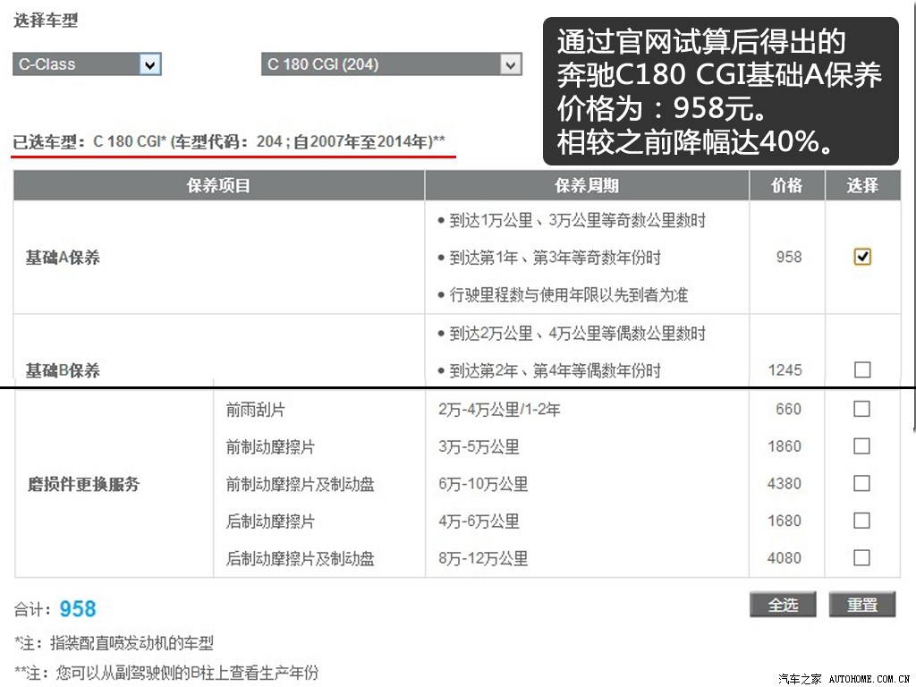Click the 6万-10万公里 interval text

point(483,484)
